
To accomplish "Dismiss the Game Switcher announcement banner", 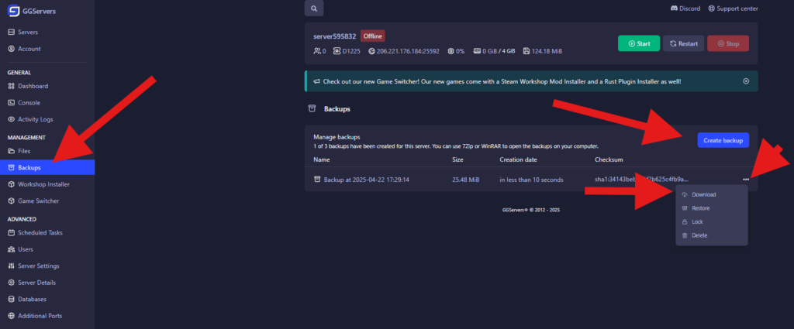I will click(x=746, y=81).
